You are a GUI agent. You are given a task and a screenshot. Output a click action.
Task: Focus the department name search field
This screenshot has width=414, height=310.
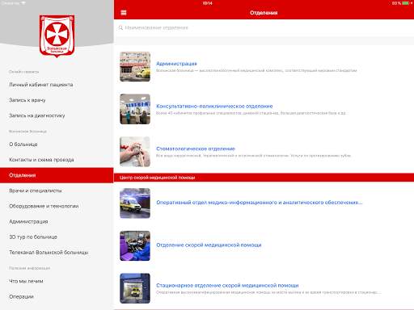click(x=264, y=27)
